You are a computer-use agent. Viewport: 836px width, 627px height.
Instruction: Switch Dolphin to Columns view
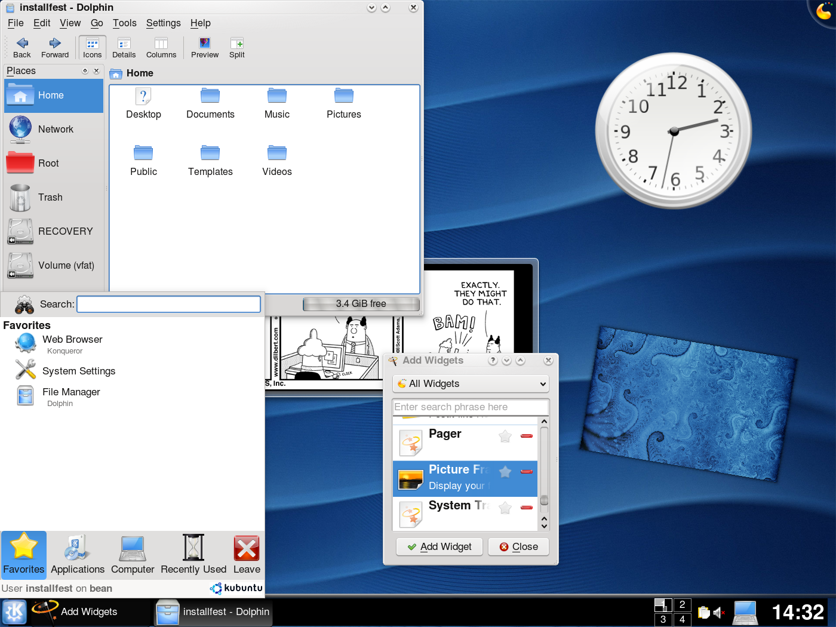tap(161, 47)
